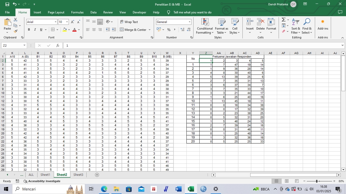Click Format as Table button
Screen dimensions: 346x194
coord(222,26)
